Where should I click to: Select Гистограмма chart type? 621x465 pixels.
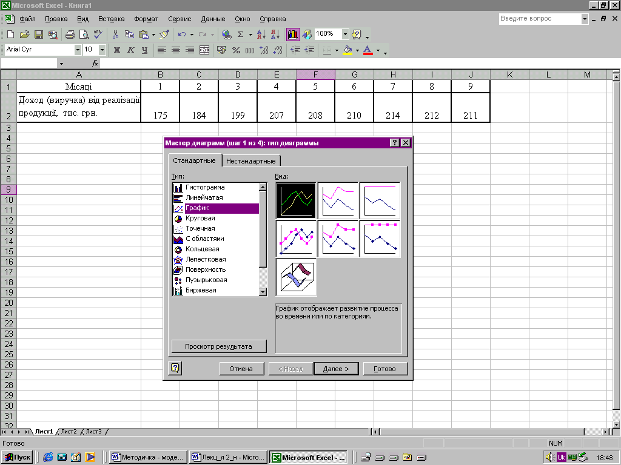point(216,188)
